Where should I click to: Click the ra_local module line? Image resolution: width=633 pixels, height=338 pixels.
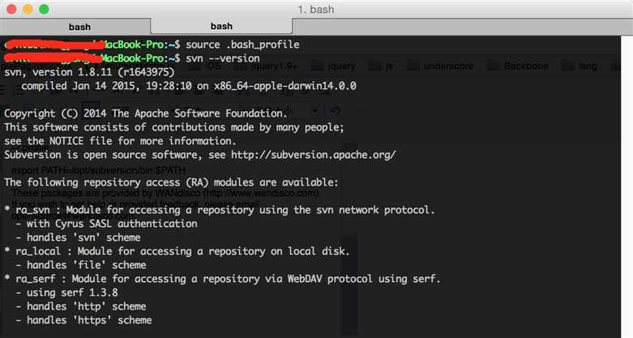coord(177,251)
